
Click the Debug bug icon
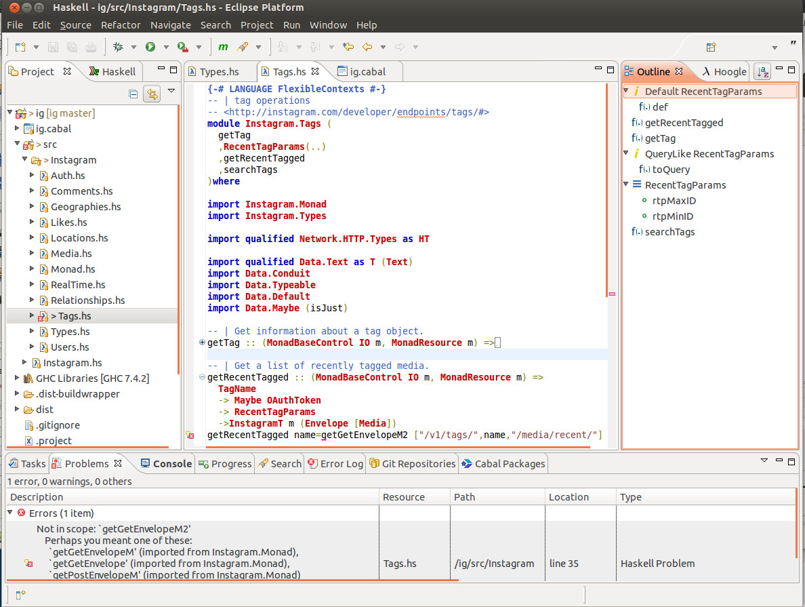tap(118, 47)
